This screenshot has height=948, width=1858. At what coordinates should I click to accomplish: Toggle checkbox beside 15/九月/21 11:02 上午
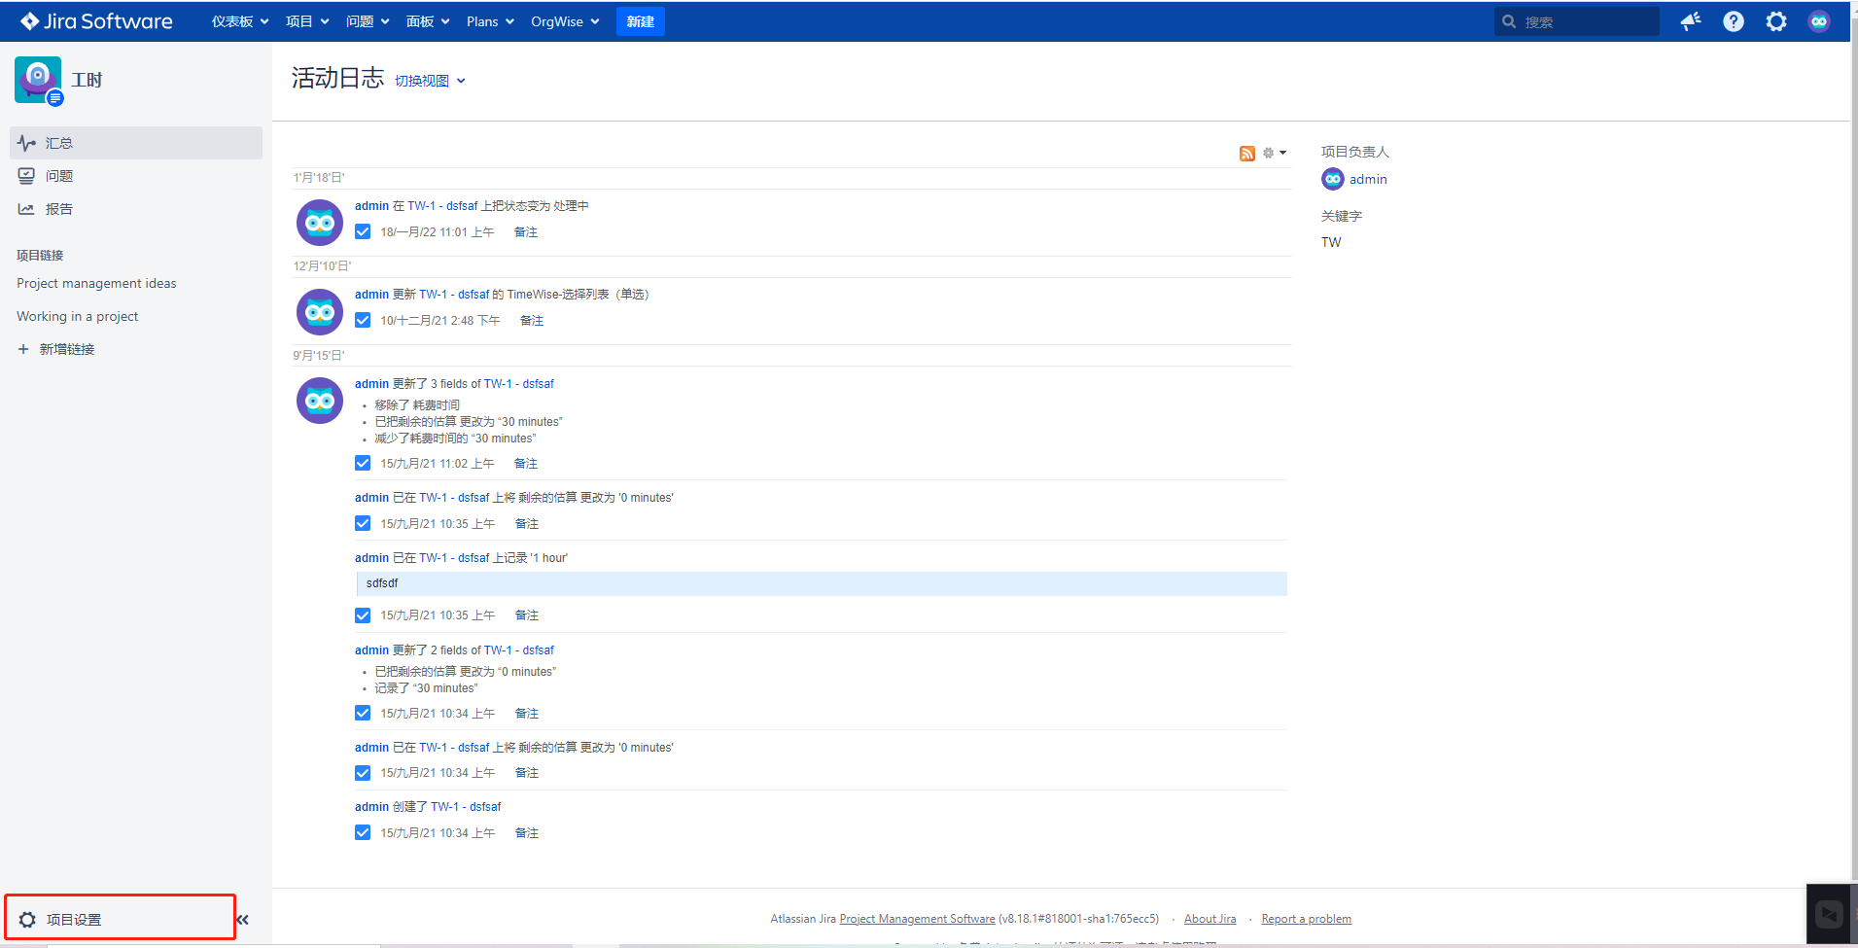click(363, 464)
